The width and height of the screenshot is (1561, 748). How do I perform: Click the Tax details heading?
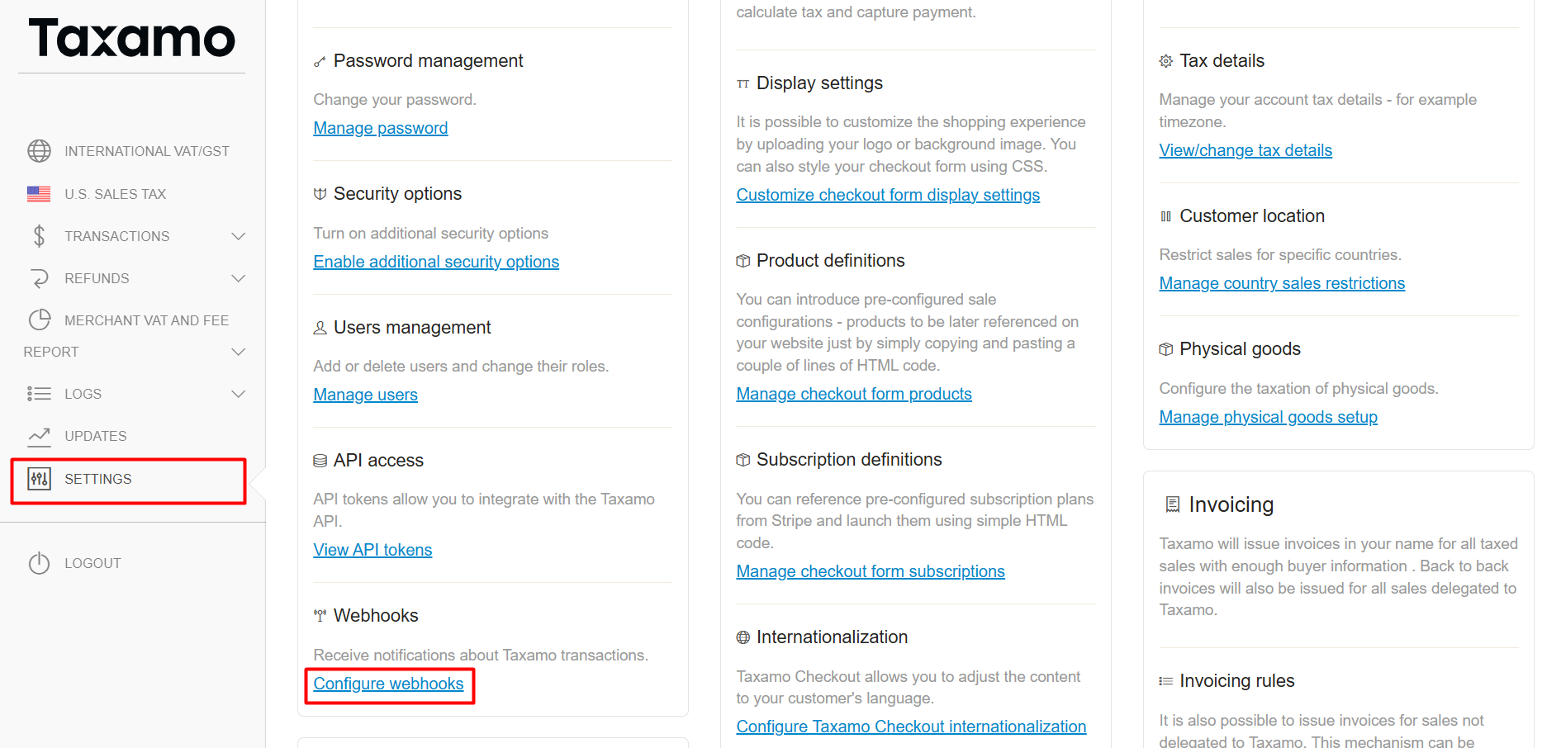coord(1222,61)
